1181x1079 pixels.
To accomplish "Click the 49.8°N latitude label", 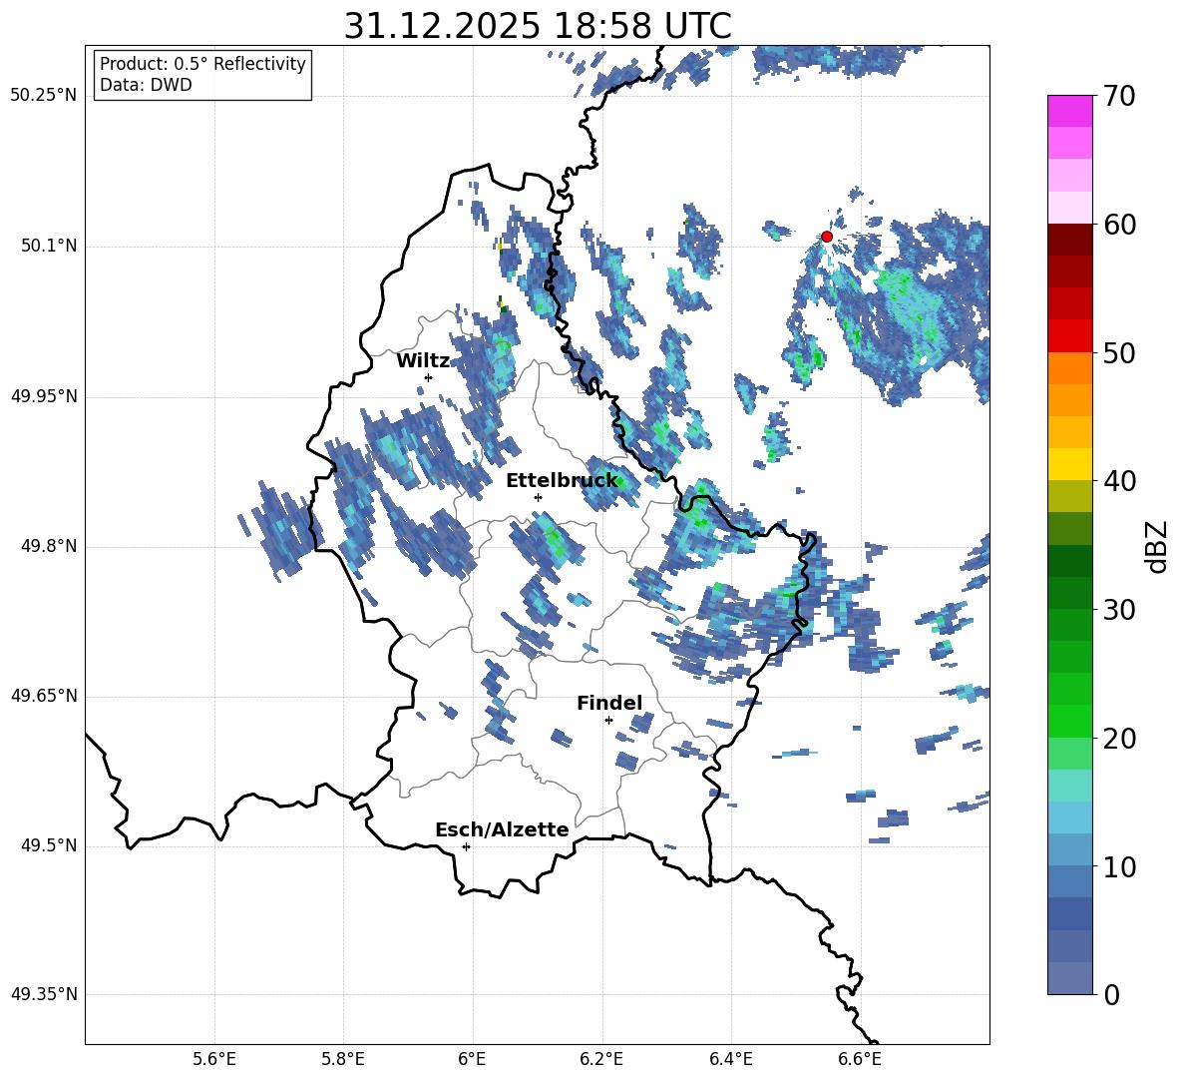I will tap(49, 546).
